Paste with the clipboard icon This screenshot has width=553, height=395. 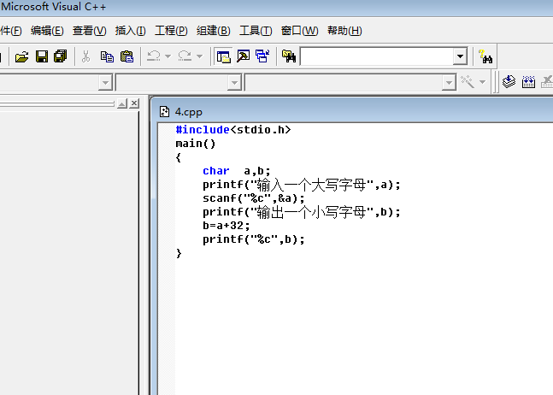[x=127, y=56]
